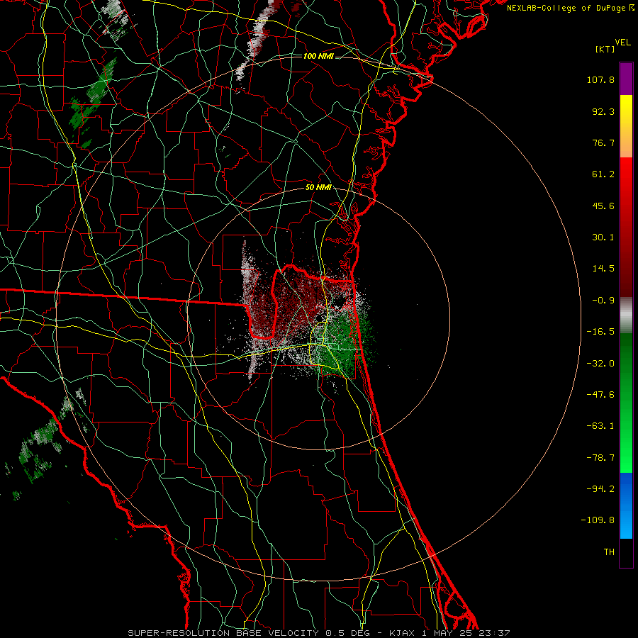Image resolution: width=638 pixels, height=638 pixels.
Task: Click the -63.1 value on the velocity scale
Action: click(600, 426)
